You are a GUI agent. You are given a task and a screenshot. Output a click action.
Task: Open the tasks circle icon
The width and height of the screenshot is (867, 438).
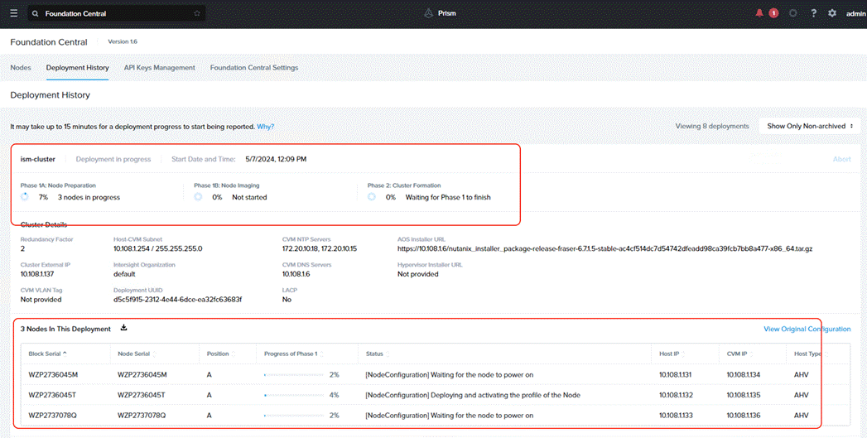[x=793, y=13]
